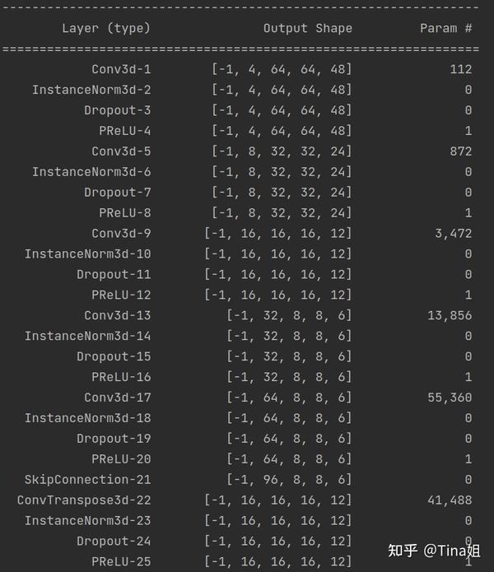Viewport: 494px width, 572px height.
Task: Click the Conv3d-13 layer name
Action: click(x=117, y=315)
